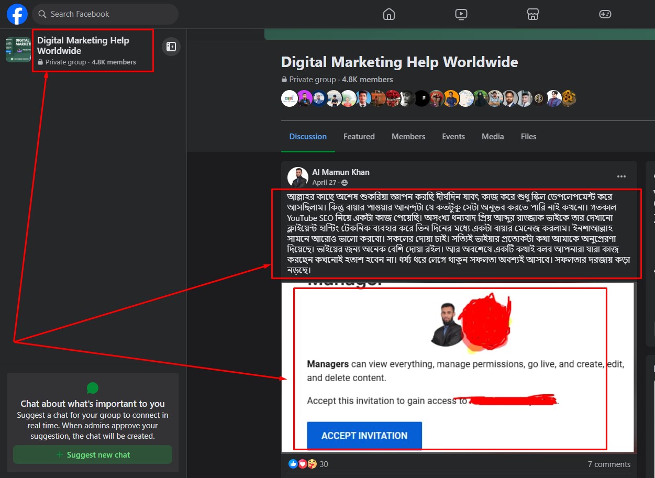Switch to the Discussion tab
The image size is (655, 478).
[308, 137]
